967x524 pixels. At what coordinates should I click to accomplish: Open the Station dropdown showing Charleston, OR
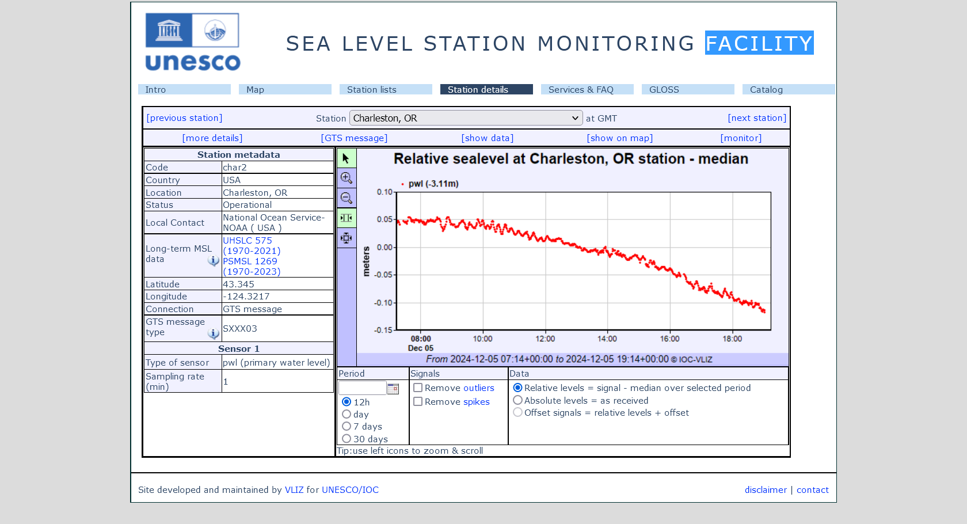click(x=466, y=118)
